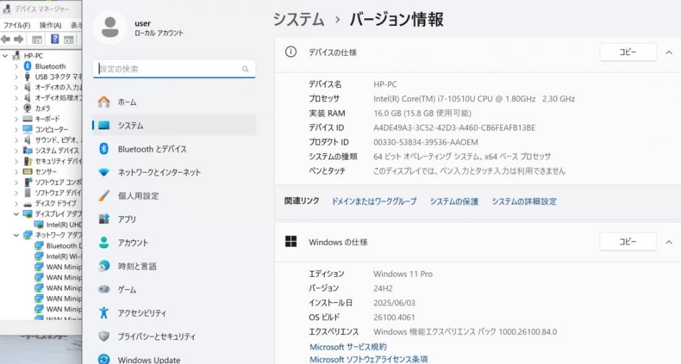Viewport: 681px width, 364px height.
Task: Click the 設定の検索 search field
Action: point(174,69)
